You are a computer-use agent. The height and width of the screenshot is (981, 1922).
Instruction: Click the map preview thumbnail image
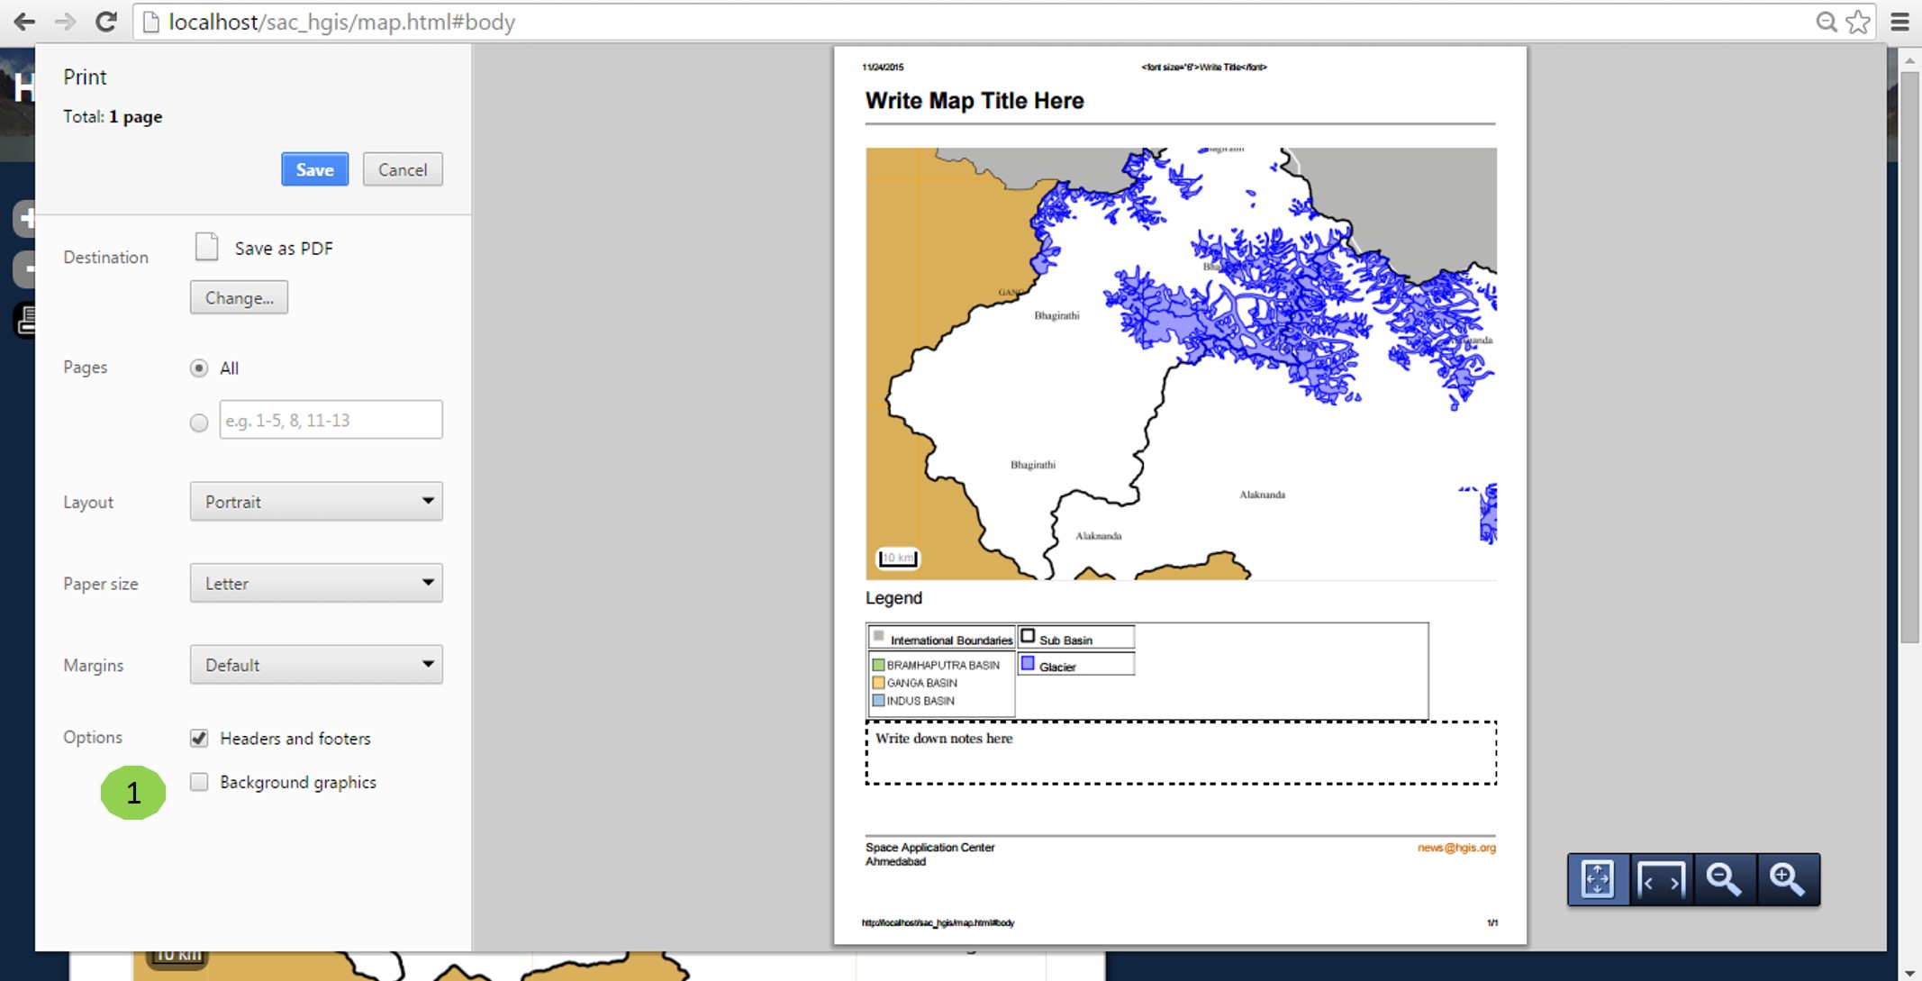tap(1181, 363)
